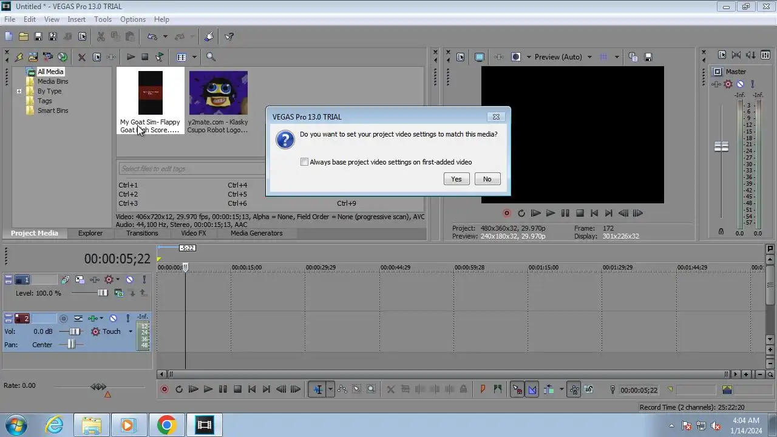Toggle Mute on video track 1

(x=129, y=280)
